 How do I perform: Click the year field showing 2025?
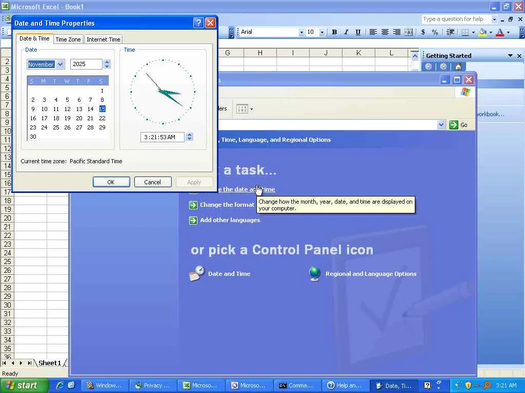coord(86,64)
